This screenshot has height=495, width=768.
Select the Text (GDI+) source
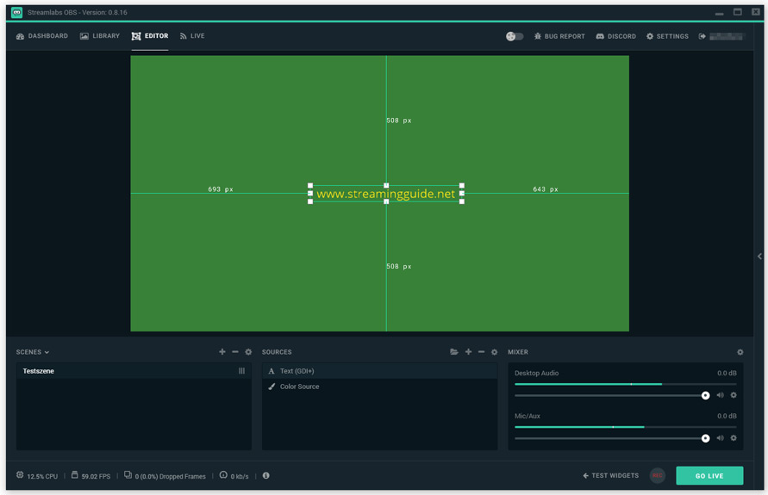coord(379,371)
